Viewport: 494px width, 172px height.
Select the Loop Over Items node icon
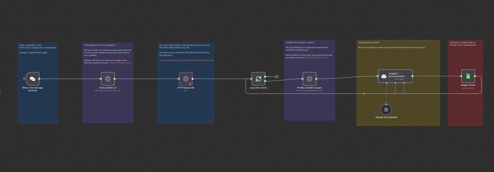click(258, 78)
